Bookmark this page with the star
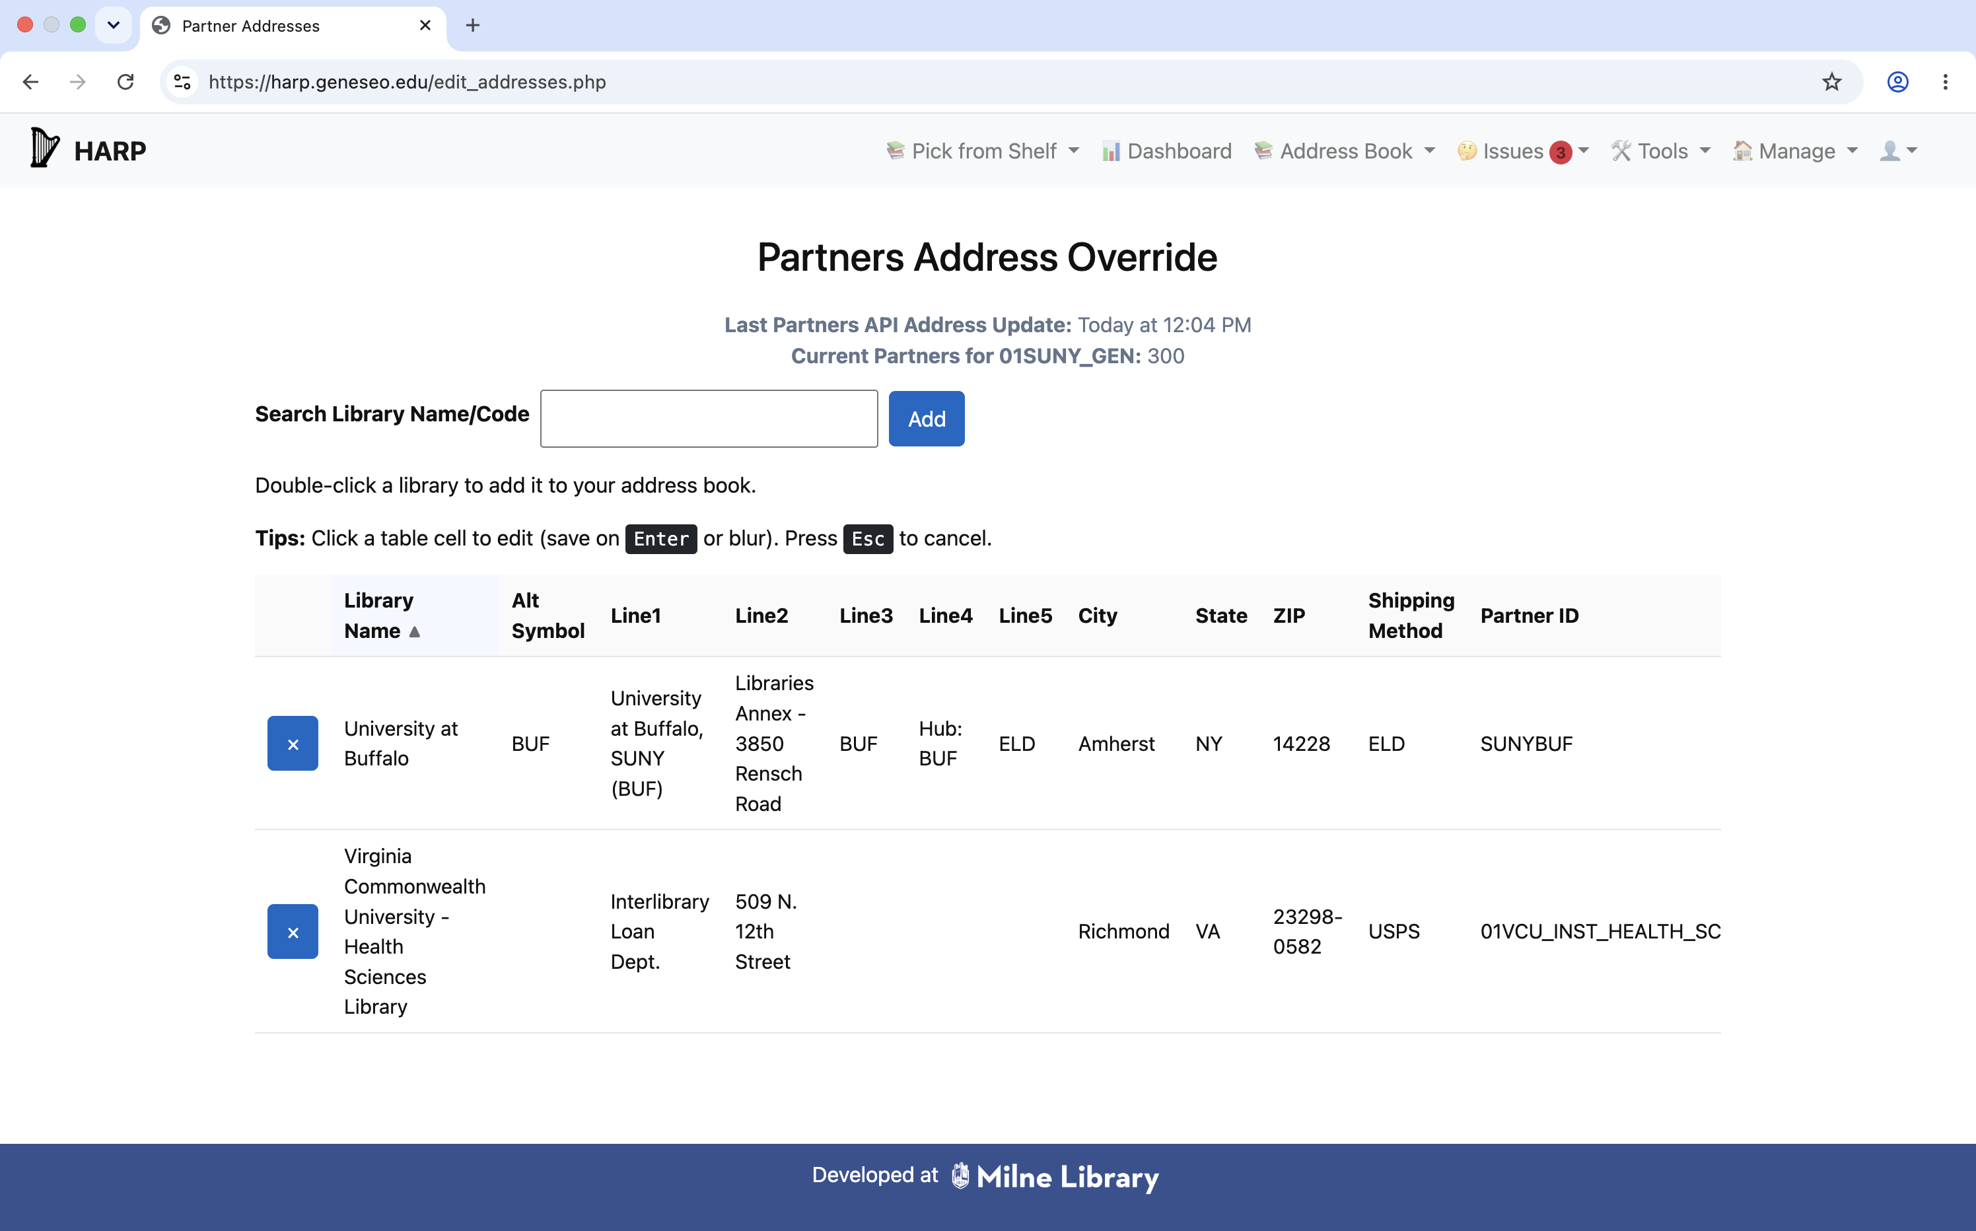1976x1231 pixels. coord(1831,81)
